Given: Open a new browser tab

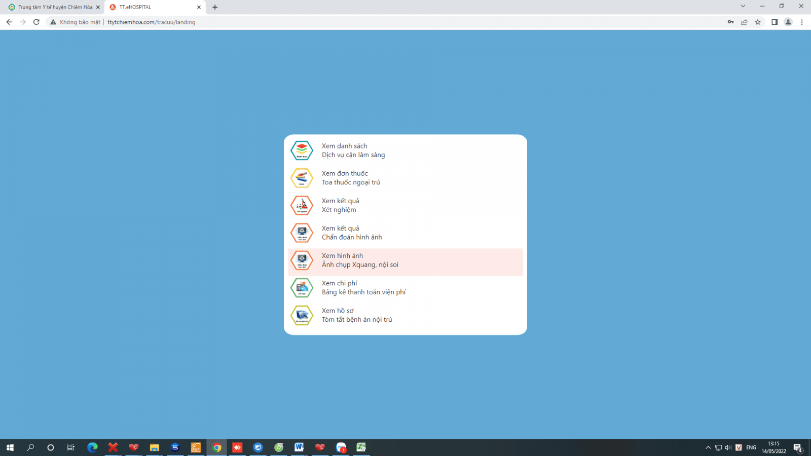Looking at the screenshot, I should pyautogui.click(x=215, y=7).
